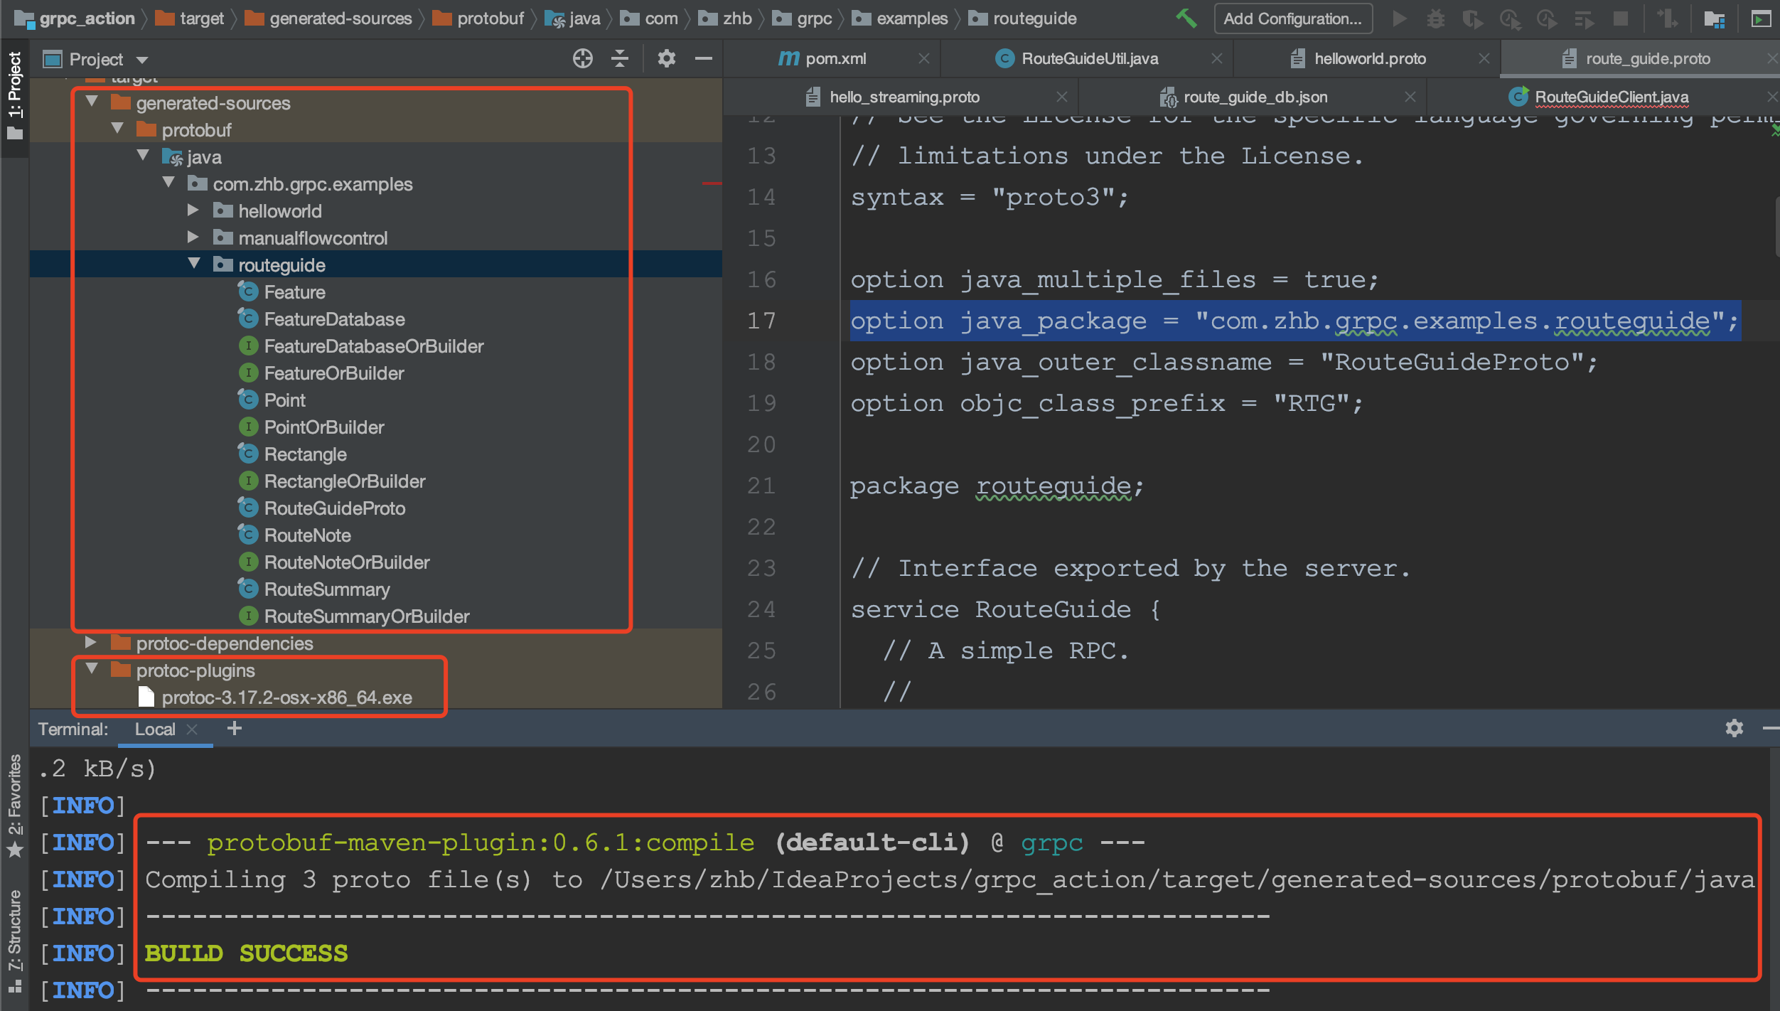Click the RouteSummary class icon

[247, 589]
